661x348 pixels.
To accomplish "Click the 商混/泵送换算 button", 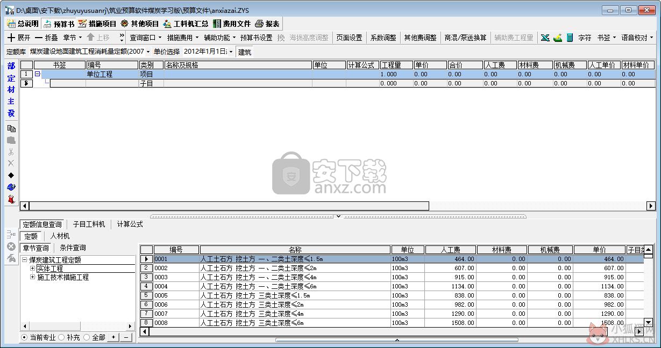I will [465, 38].
